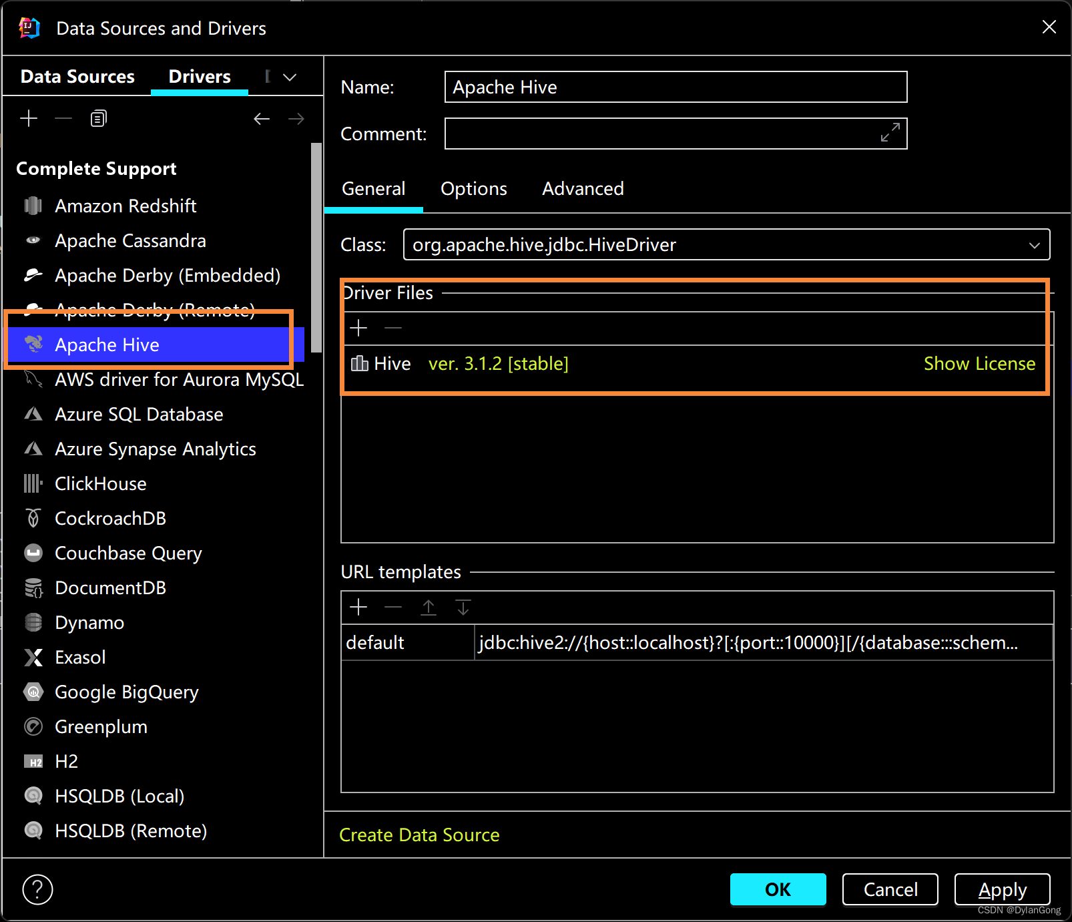Click the default URL template name

click(x=408, y=642)
